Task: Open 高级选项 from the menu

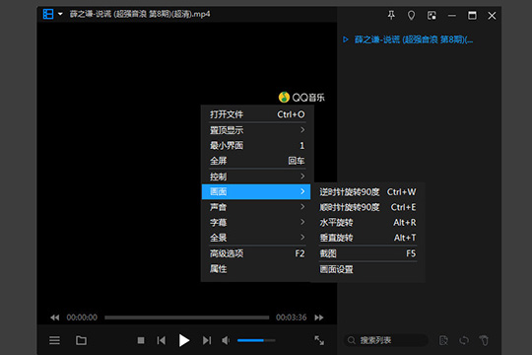Action: 256,253
